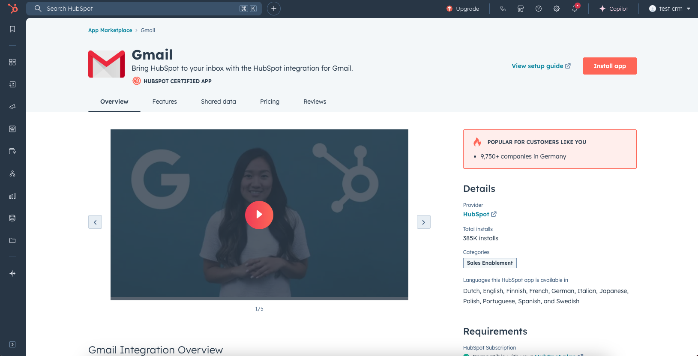698x356 pixels.
Task: Open the Library folder icon in sidebar
Action: pos(12,240)
